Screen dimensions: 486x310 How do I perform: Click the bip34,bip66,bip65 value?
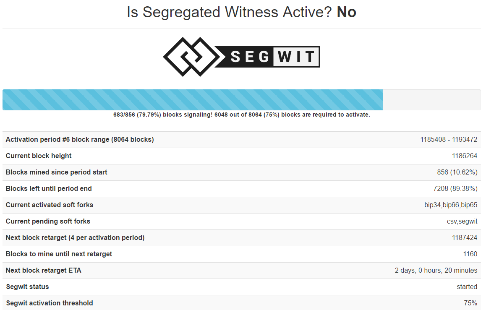[451, 205]
